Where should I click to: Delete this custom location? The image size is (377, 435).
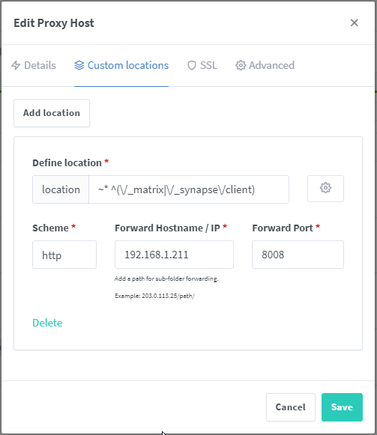47,323
